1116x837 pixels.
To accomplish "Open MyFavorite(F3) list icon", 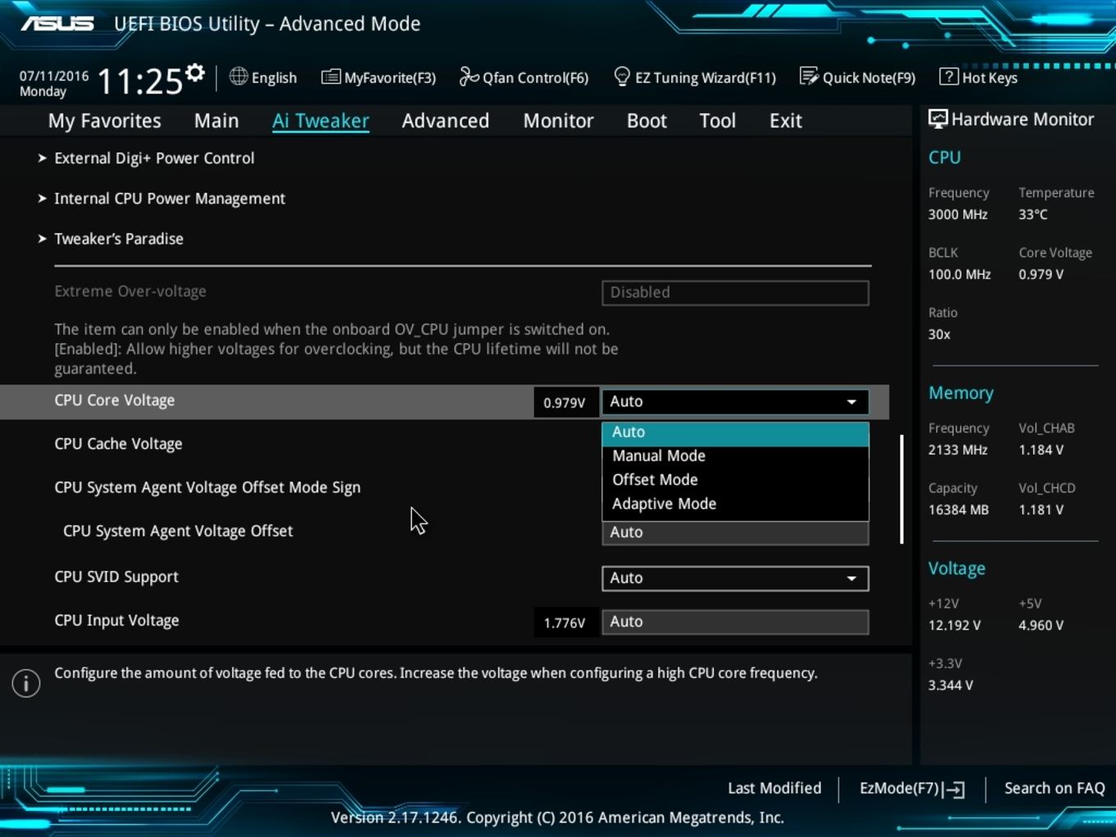I will (331, 77).
